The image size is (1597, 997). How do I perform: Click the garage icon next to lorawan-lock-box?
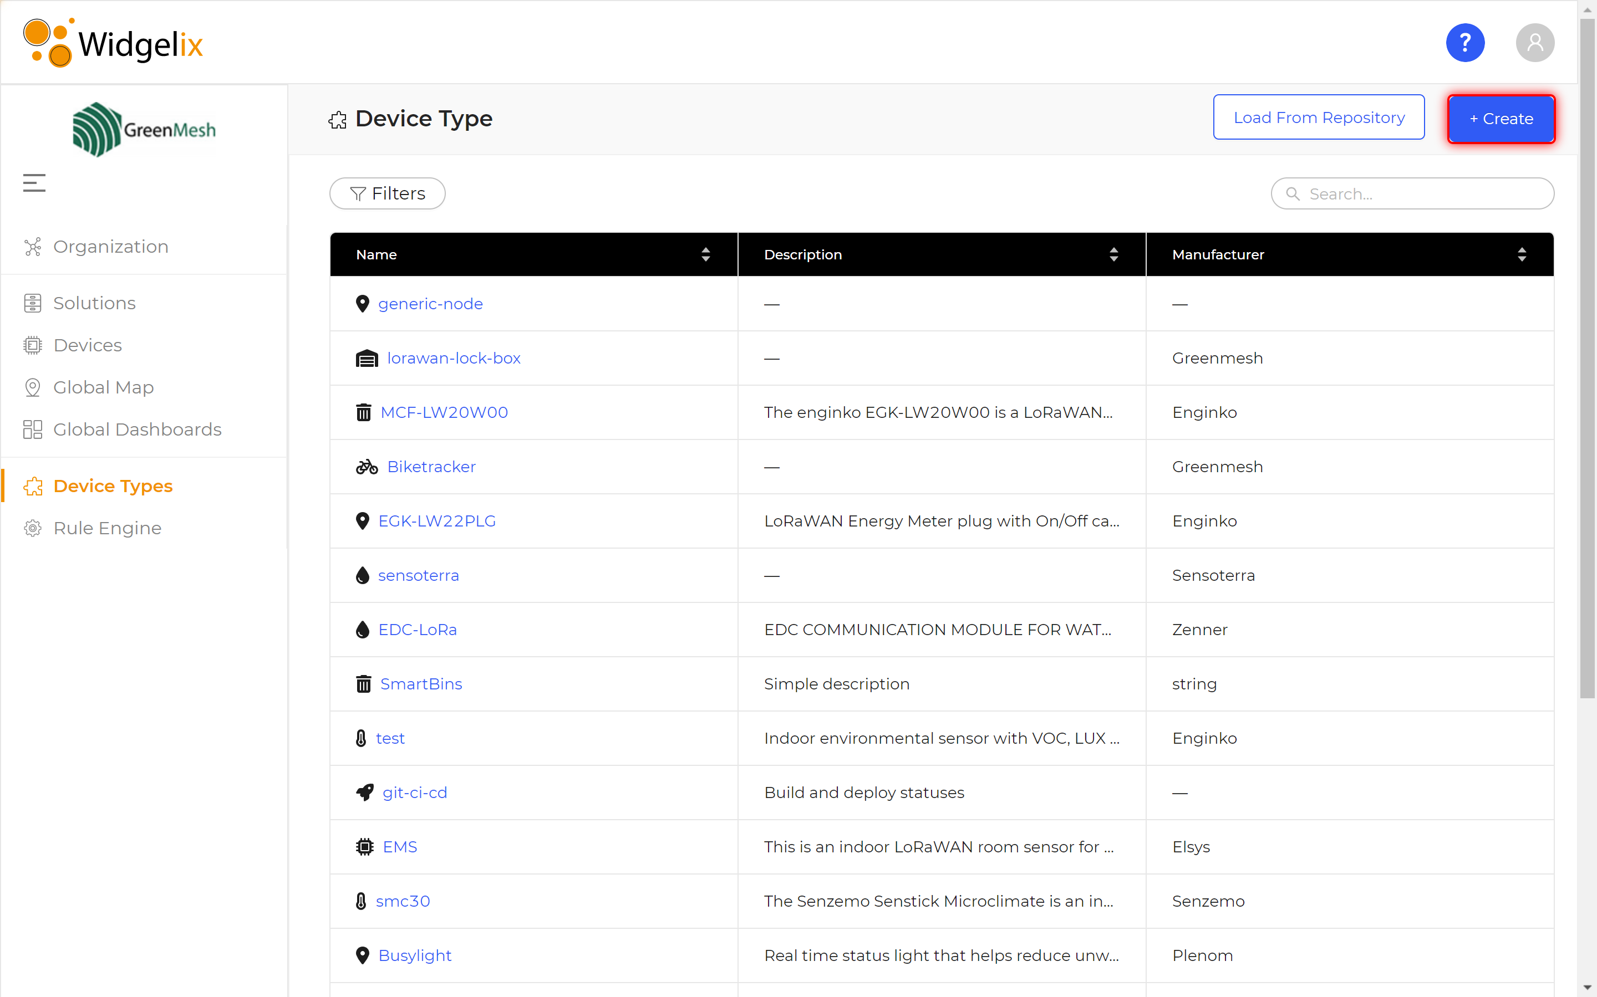pos(367,358)
